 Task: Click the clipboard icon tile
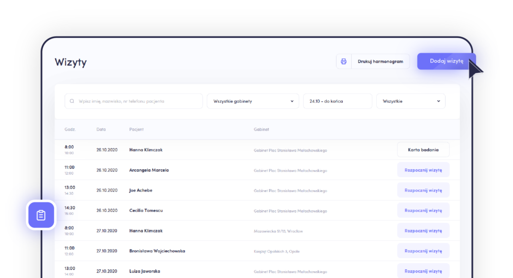(x=41, y=215)
